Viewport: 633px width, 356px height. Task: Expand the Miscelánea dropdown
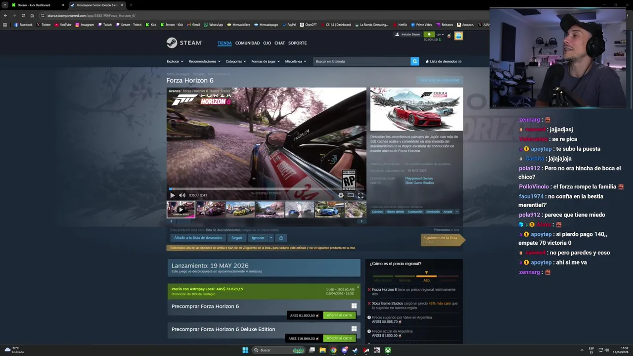coord(296,61)
